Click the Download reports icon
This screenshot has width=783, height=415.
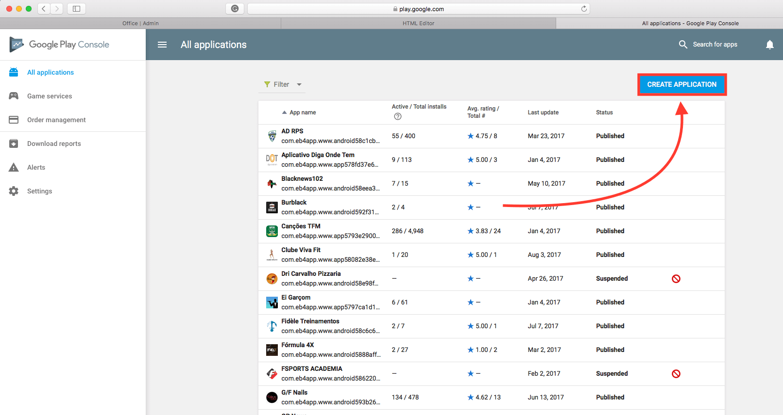click(14, 144)
